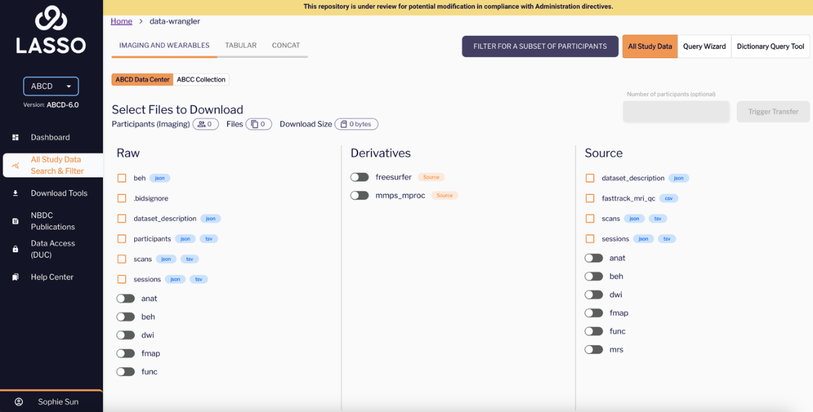Enable the Raw anat toggle
Image resolution: width=813 pixels, height=412 pixels.
click(125, 299)
